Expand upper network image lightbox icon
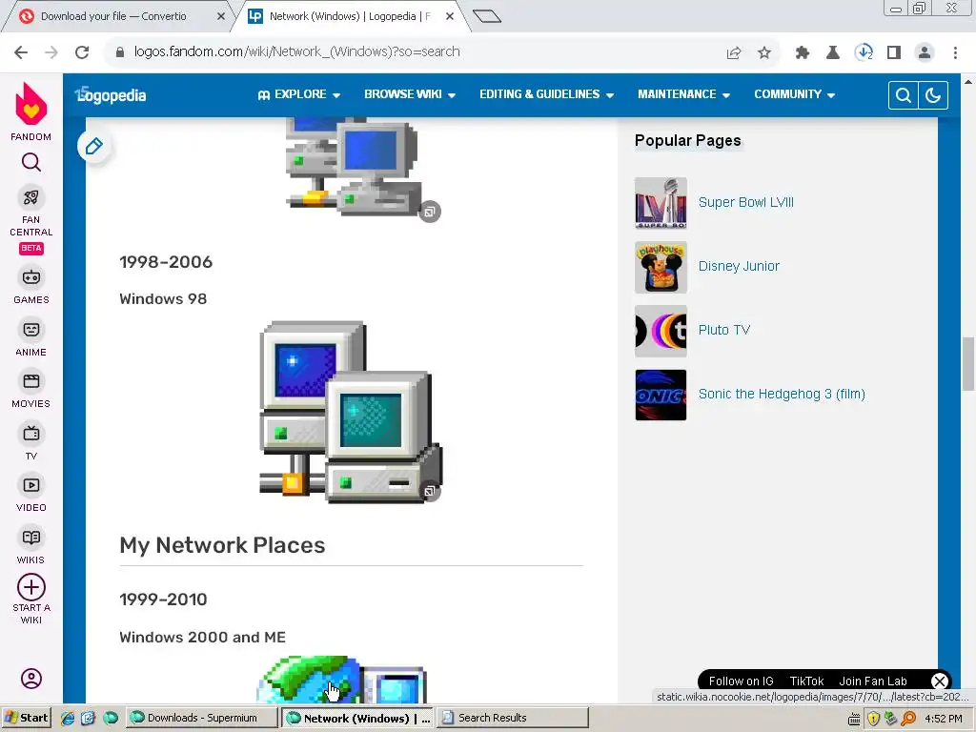The height and width of the screenshot is (732, 976). 430,212
